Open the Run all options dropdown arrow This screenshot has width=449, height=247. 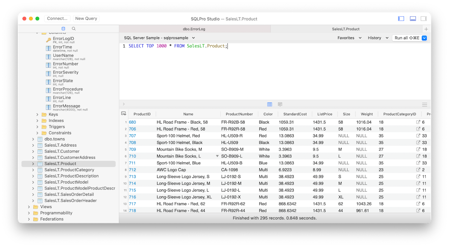click(424, 38)
